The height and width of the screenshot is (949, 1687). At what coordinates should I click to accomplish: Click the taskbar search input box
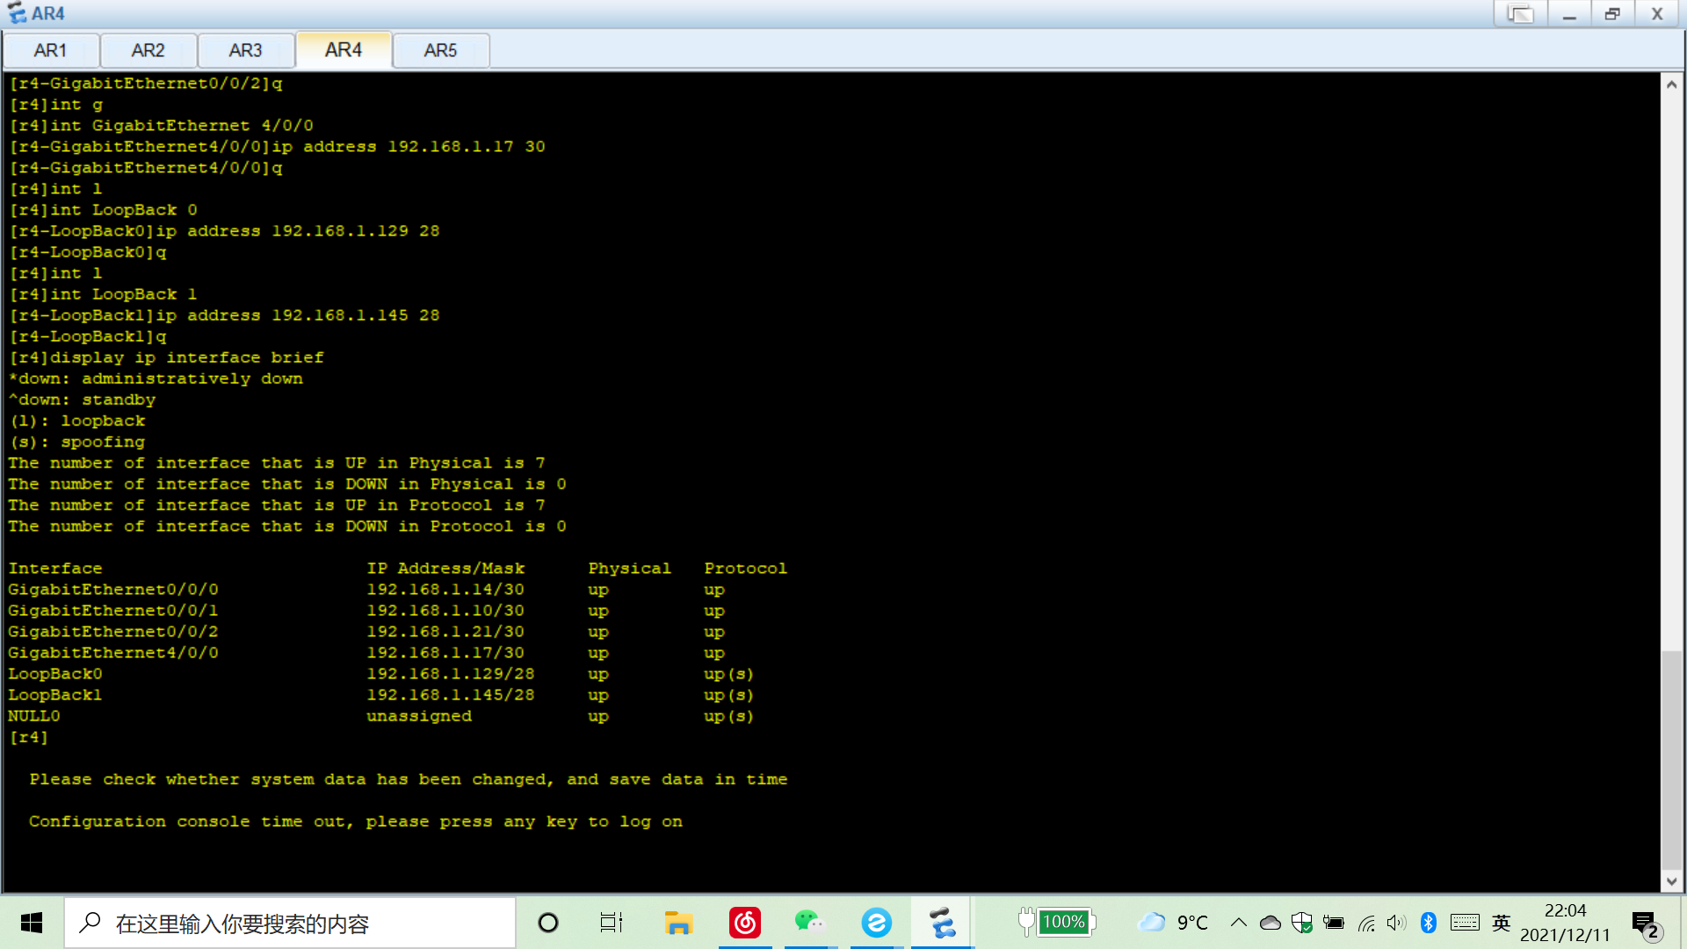[290, 923]
